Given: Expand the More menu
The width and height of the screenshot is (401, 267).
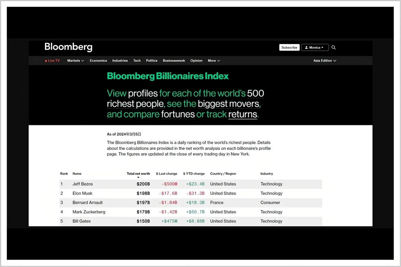Looking at the screenshot, I should point(214,60).
